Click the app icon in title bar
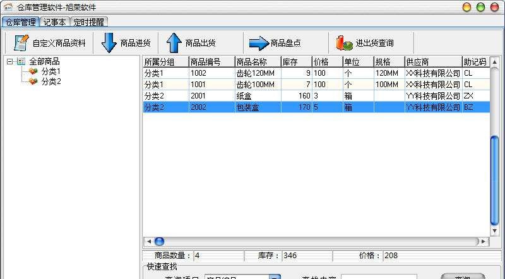 8,7
